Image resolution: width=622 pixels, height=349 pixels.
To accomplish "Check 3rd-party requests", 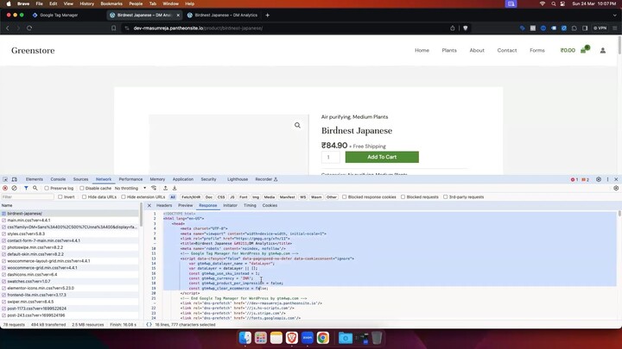I will click(446, 197).
